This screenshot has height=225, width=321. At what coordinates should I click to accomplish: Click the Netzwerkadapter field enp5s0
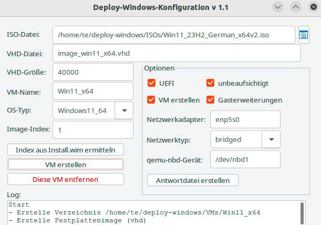(x=245, y=119)
